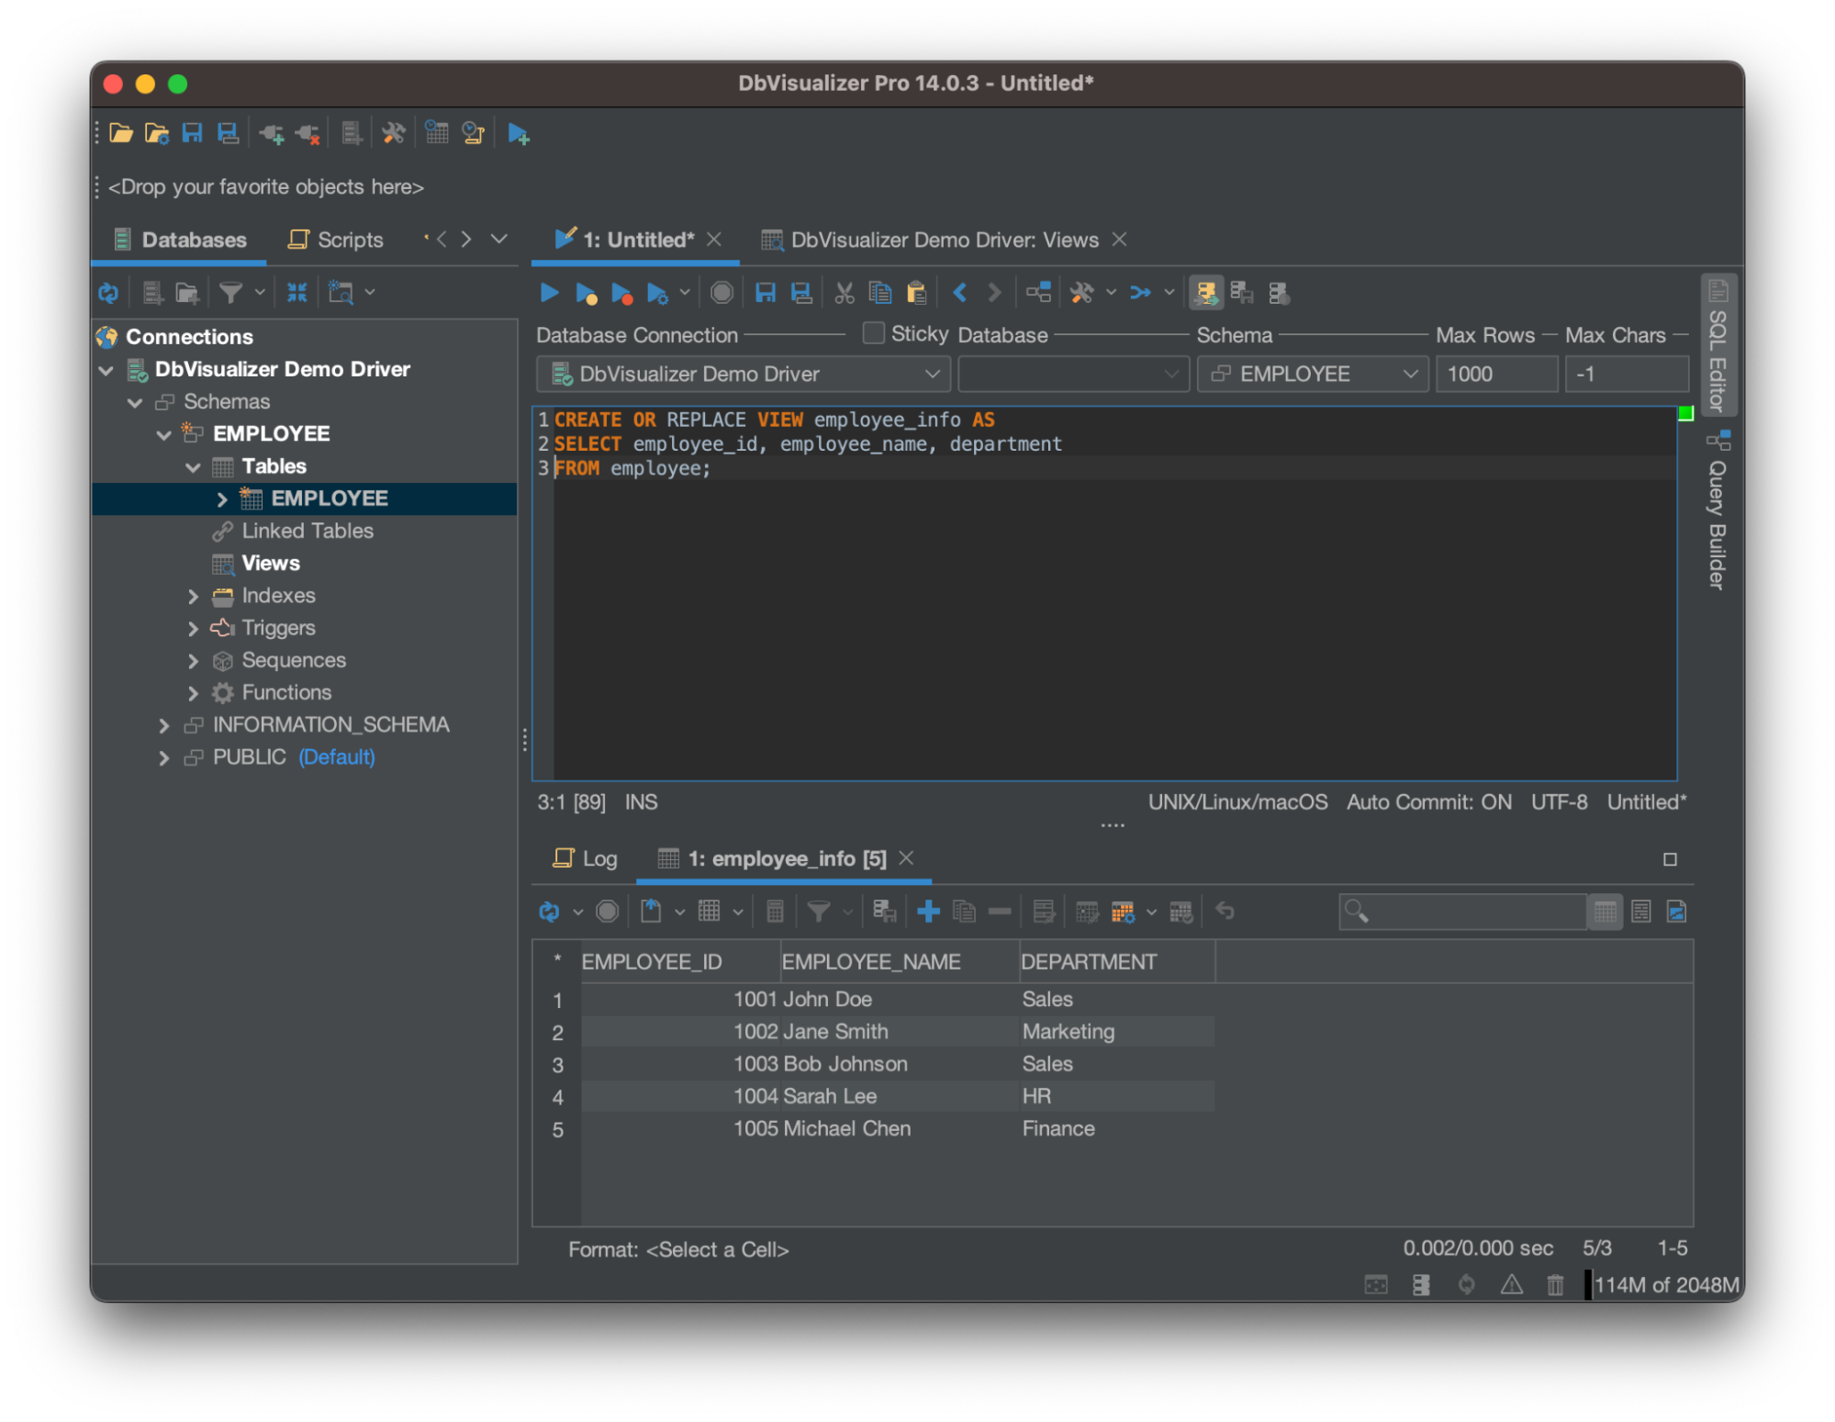Click the stop execution octagon icon
The image size is (1835, 1422).
722,292
